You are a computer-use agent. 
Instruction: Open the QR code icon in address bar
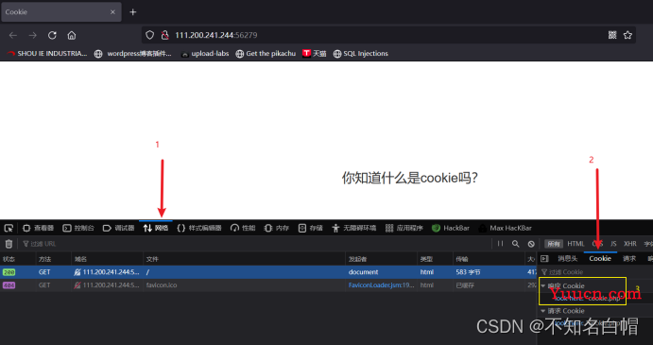tap(612, 35)
